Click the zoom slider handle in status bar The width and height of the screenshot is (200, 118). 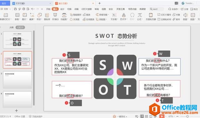pyautogui.click(x=187, y=116)
